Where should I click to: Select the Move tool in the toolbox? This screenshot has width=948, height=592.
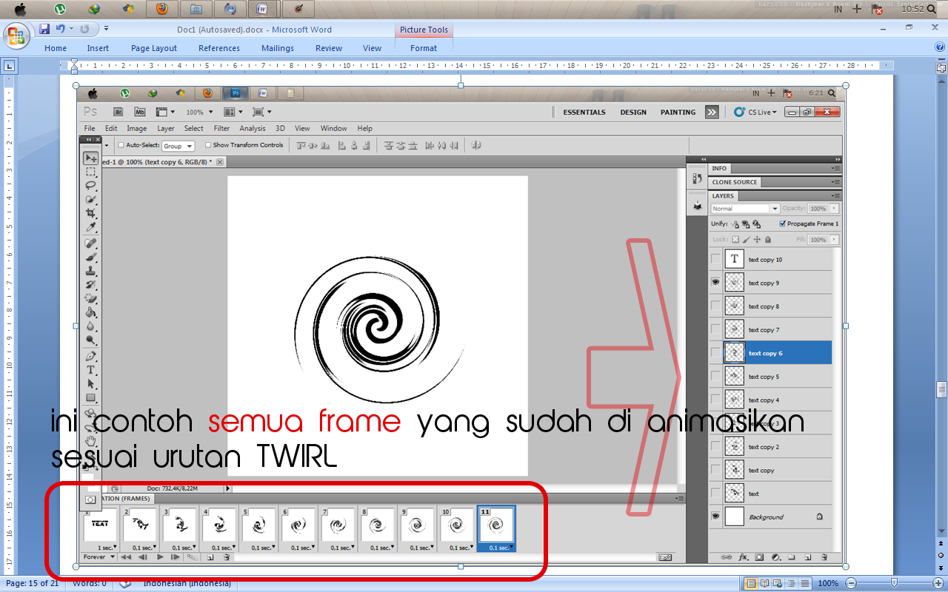point(90,158)
